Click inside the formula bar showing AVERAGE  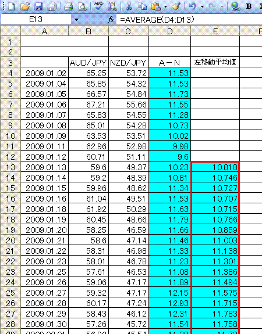189,20
